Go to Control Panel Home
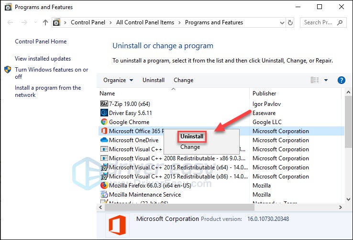 pyautogui.click(x=41, y=42)
